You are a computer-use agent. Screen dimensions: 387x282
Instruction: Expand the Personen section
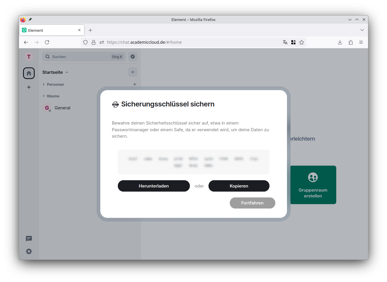53,84
